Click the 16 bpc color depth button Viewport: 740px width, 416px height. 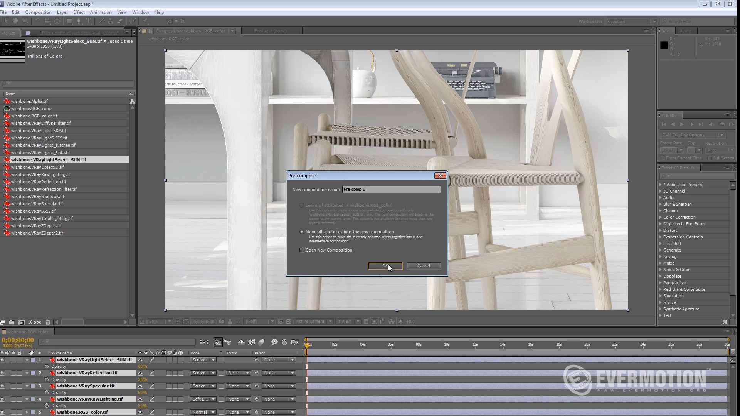(x=34, y=322)
